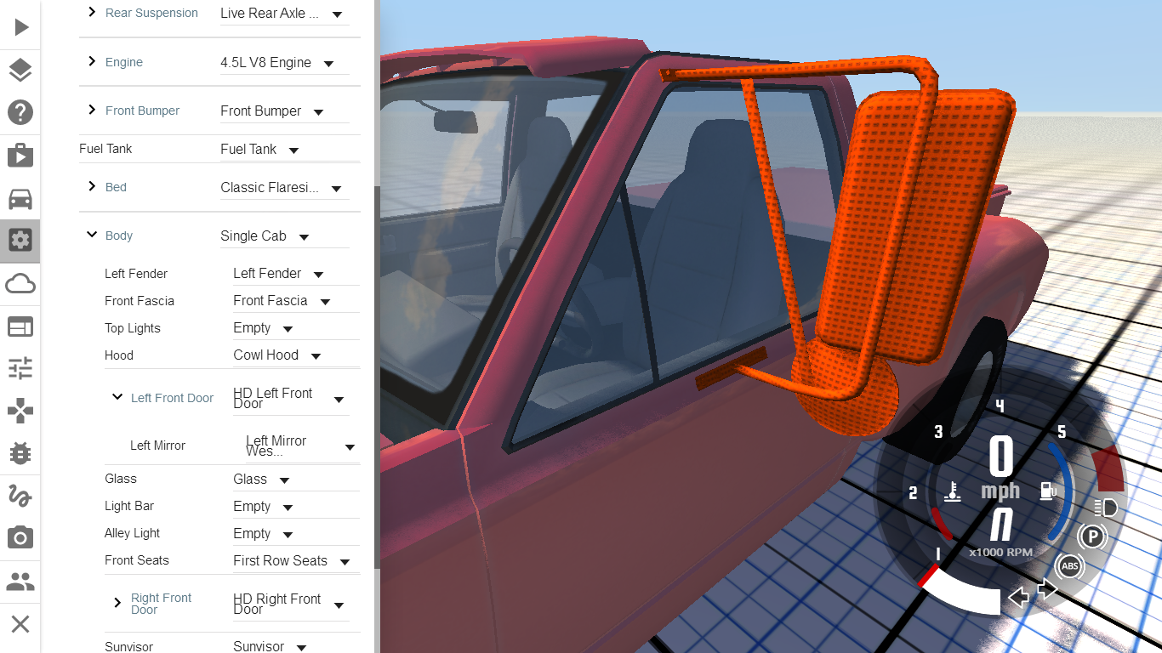The height and width of the screenshot is (653, 1162).
Task: Click the Front Seats row label
Action: (137, 560)
